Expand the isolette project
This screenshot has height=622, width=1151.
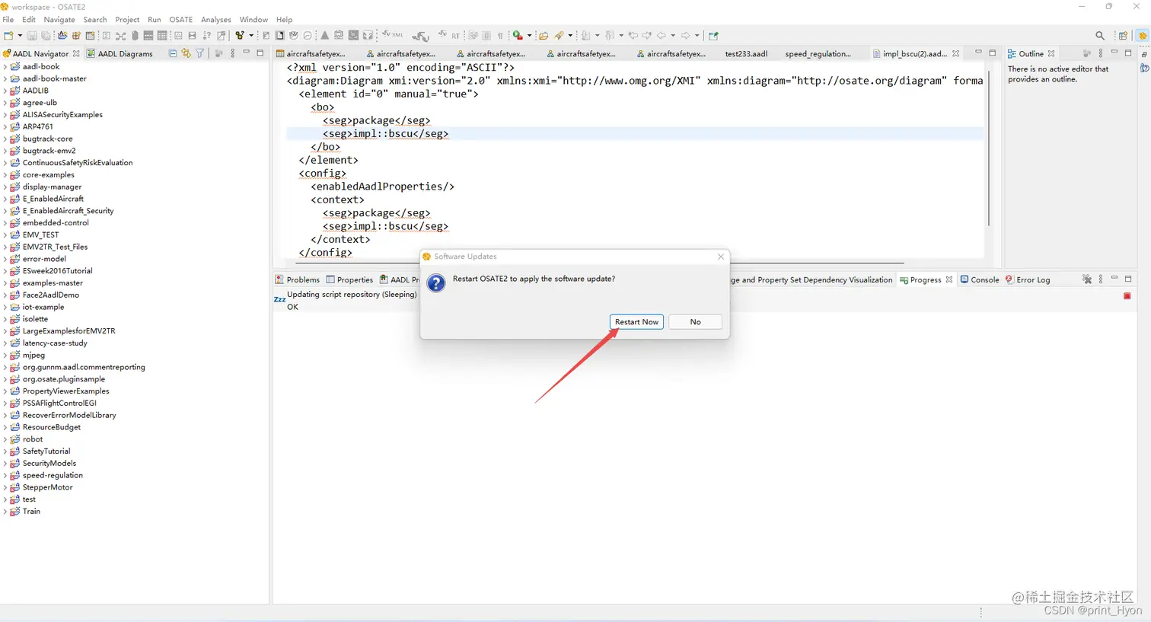pyautogui.click(x=5, y=319)
